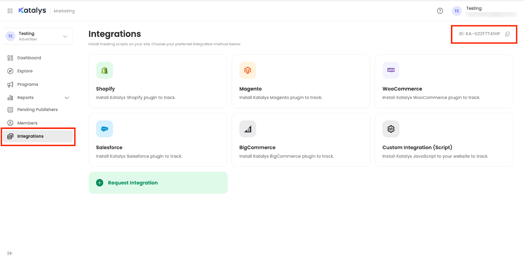This screenshot has width=524, height=263.
Task: Click the Integrations page heading
Action: point(115,34)
